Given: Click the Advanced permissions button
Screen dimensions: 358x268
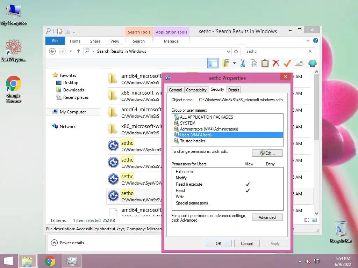Looking at the screenshot, I should [267, 217].
